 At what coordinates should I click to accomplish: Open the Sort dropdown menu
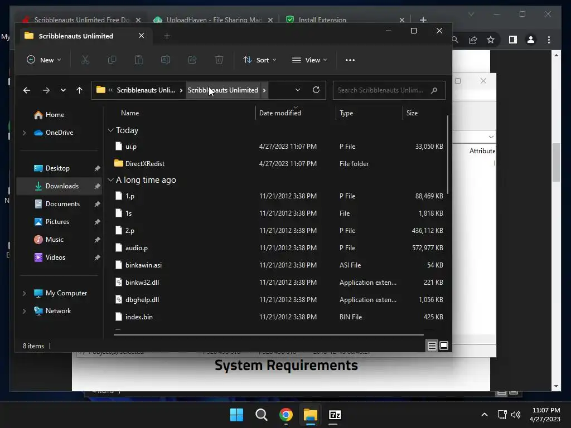click(x=260, y=60)
